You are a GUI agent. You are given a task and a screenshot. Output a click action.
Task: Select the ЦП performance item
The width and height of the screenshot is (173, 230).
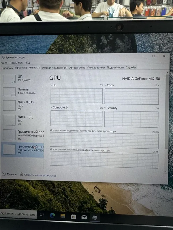23,79
